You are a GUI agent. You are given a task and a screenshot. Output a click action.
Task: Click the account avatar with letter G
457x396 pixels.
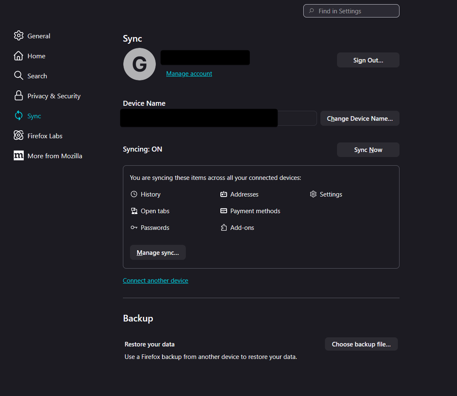139,65
